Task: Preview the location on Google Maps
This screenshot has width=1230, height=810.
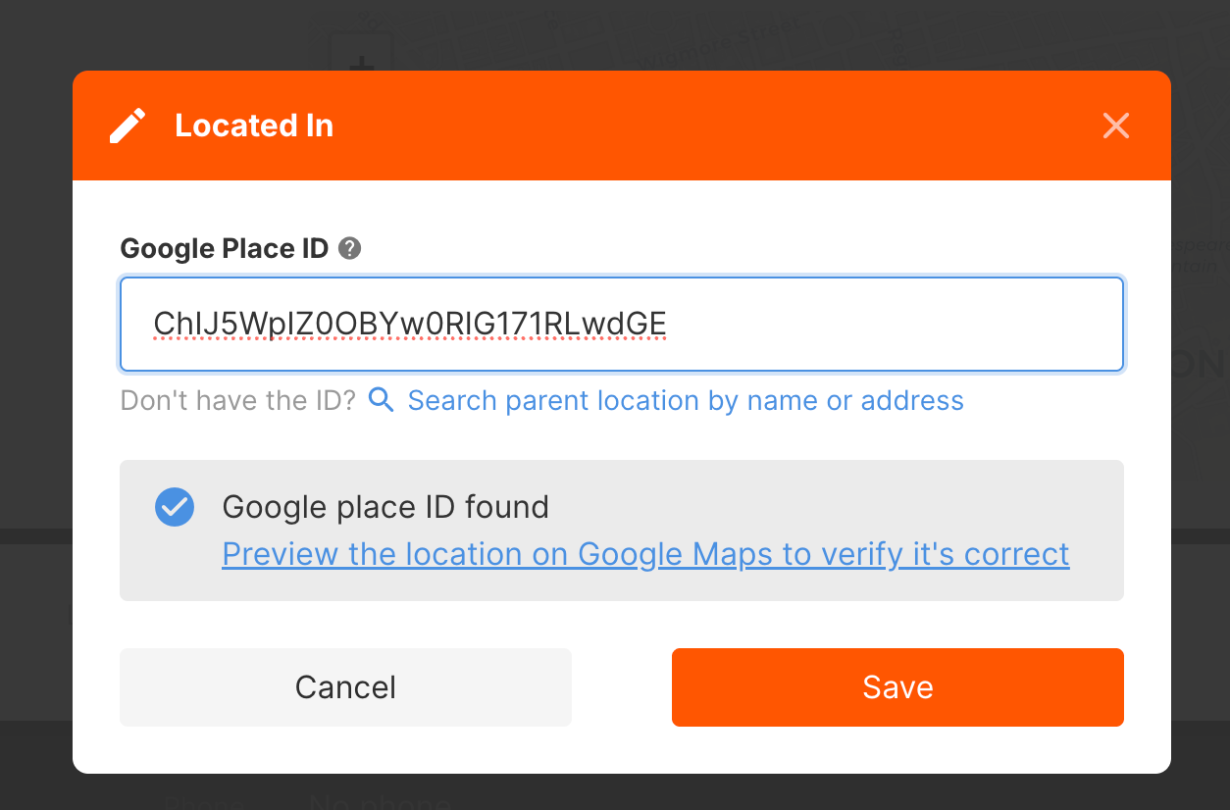Action: coord(645,554)
